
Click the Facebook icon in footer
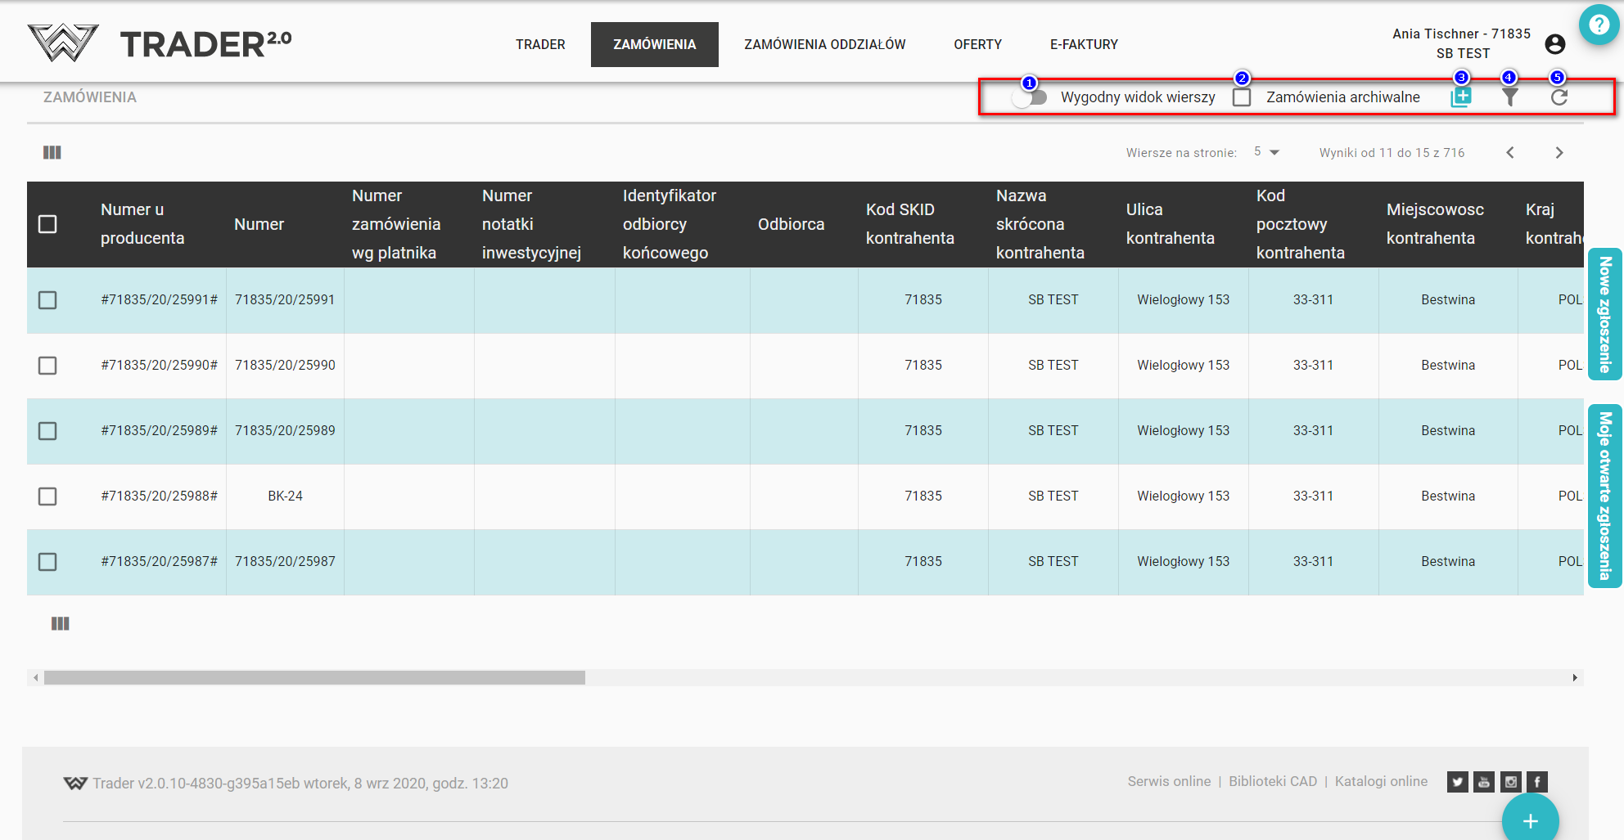coord(1536,782)
